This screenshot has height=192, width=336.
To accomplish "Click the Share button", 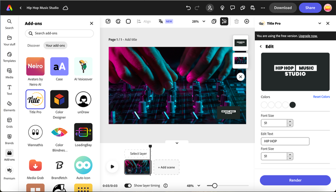I will tap(310, 8).
